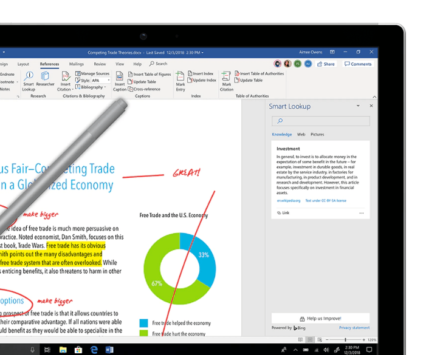The height and width of the screenshot is (355, 426).
Task: Open the Comments pane button
Action: [x=358, y=64]
